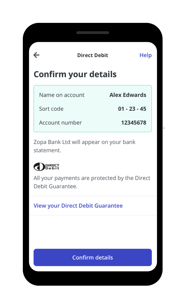Viewport: 186px width, 308px height.
Task: Tap the back arrow icon
Action: [36, 55]
